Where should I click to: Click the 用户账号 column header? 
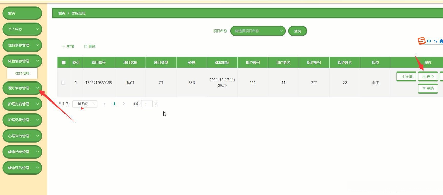pos(253,63)
